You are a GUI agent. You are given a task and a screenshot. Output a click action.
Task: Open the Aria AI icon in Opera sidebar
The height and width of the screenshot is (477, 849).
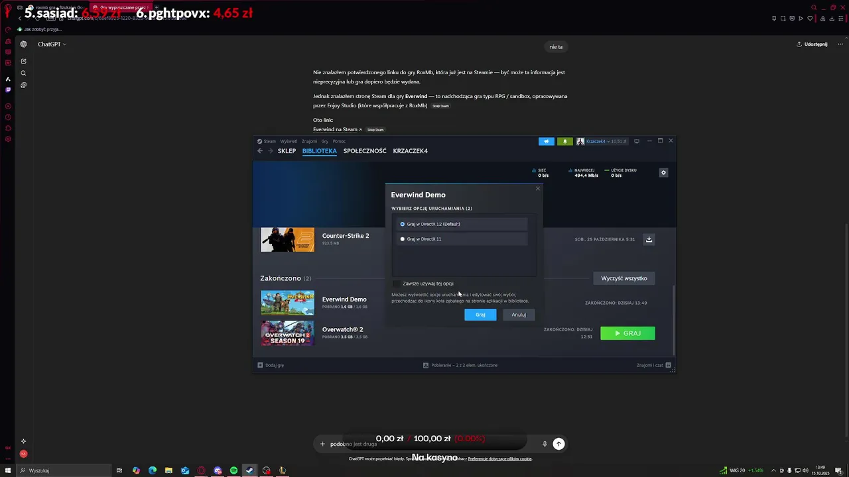[x=8, y=79]
